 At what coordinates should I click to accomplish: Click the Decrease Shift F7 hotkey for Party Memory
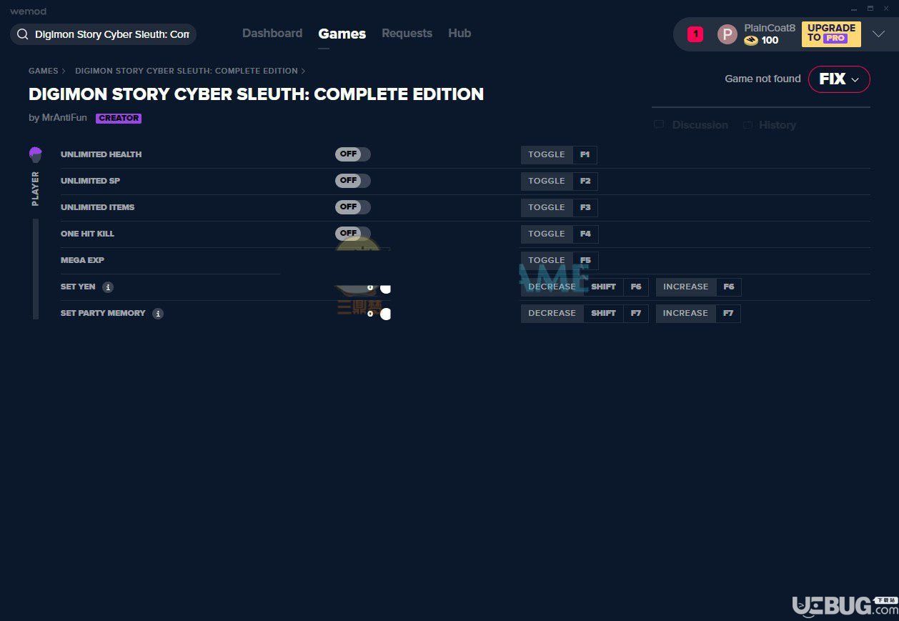tap(585, 314)
